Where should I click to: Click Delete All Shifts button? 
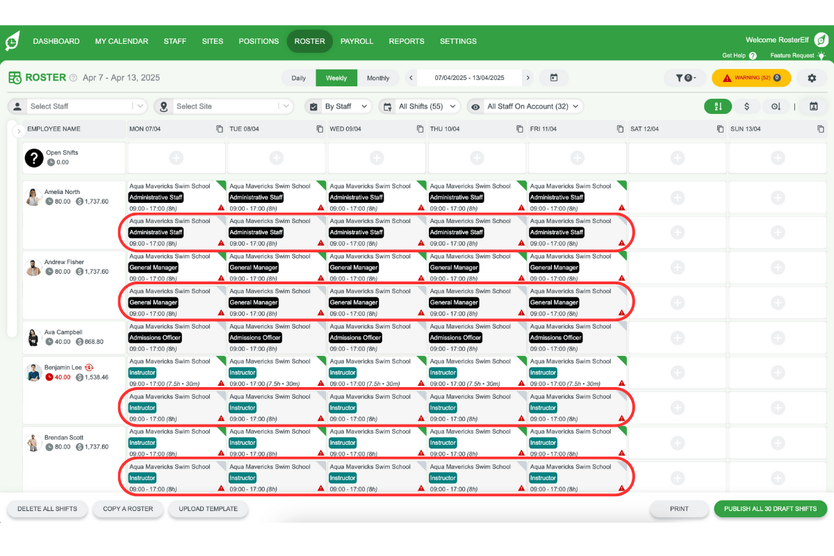tap(47, 509)
